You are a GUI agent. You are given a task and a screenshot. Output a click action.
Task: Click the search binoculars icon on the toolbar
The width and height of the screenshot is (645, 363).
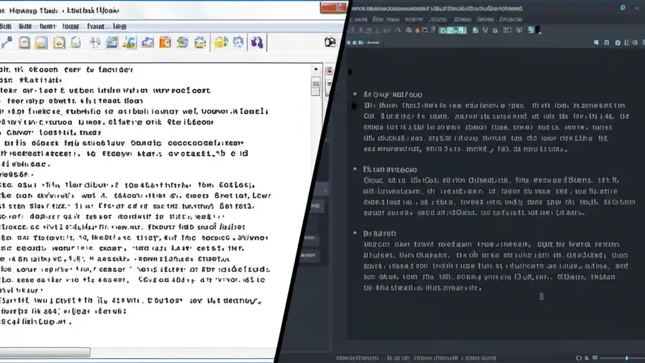(x=257, y=42)
